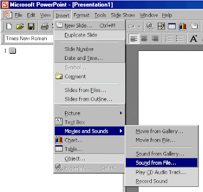Screen dimensions: 203x192
Task: Click the Insert Table toolbar icon
Action: click(172, 26)
